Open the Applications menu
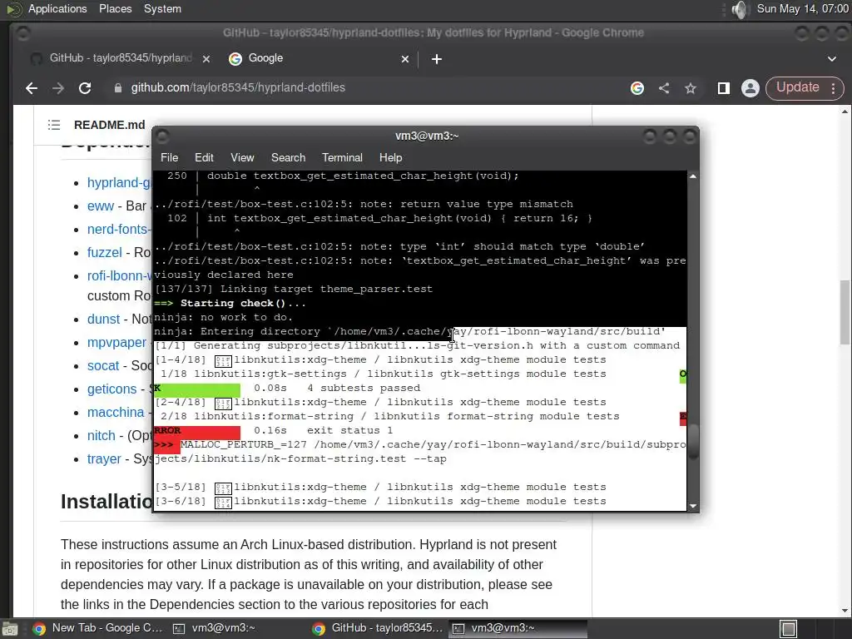Screen dimensions: 852x639 pos(57,8)
